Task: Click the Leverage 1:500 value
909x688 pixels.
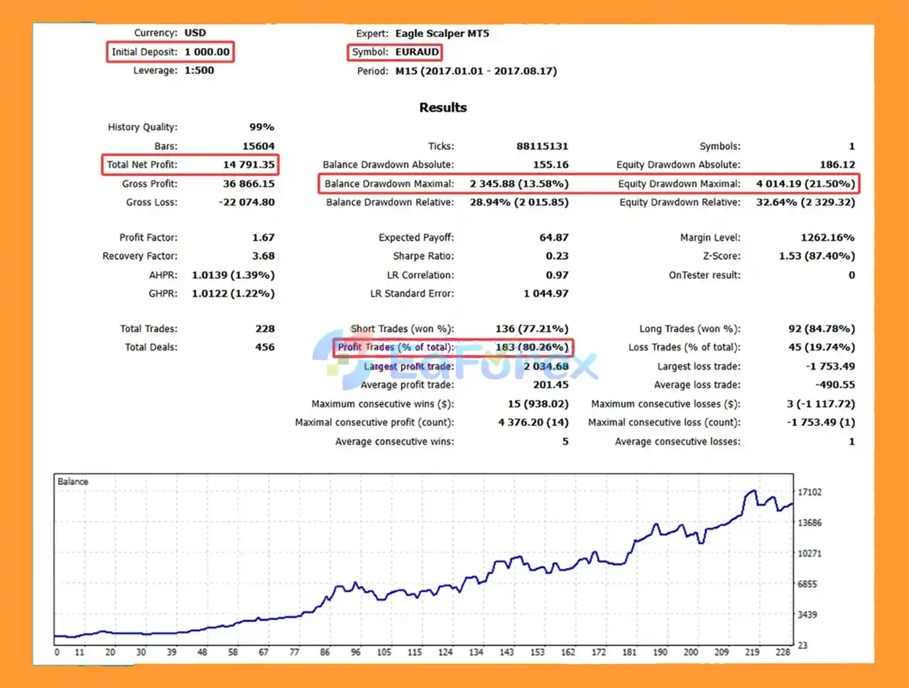Action: tap(199, 70)
